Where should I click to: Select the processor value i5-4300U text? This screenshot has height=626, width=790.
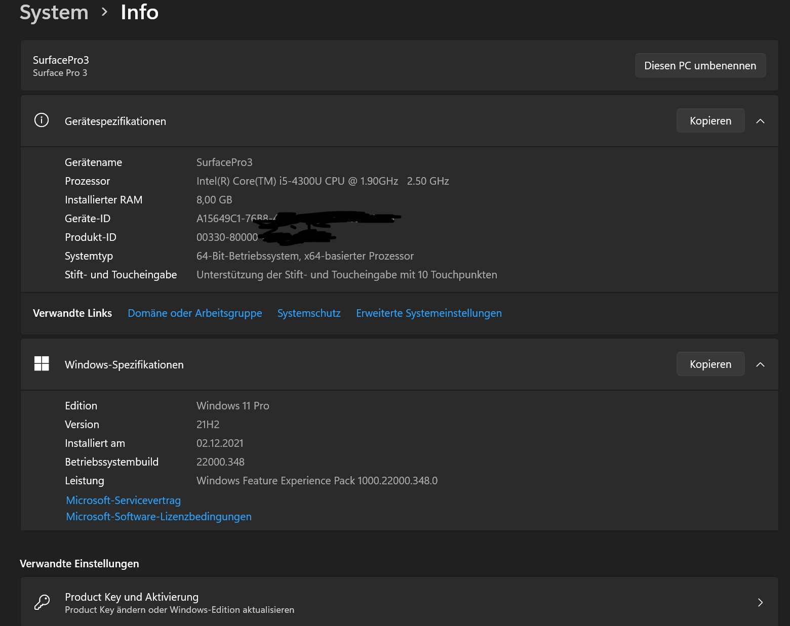(x=323, y=181)
